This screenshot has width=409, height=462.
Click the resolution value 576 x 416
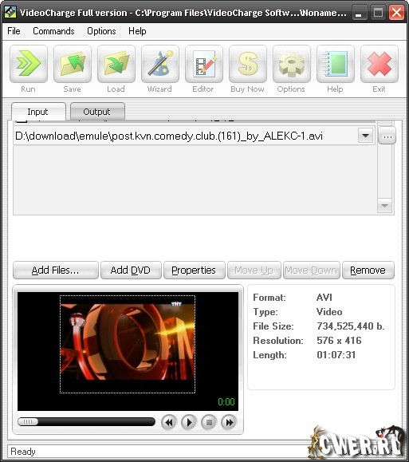[339, 341]
